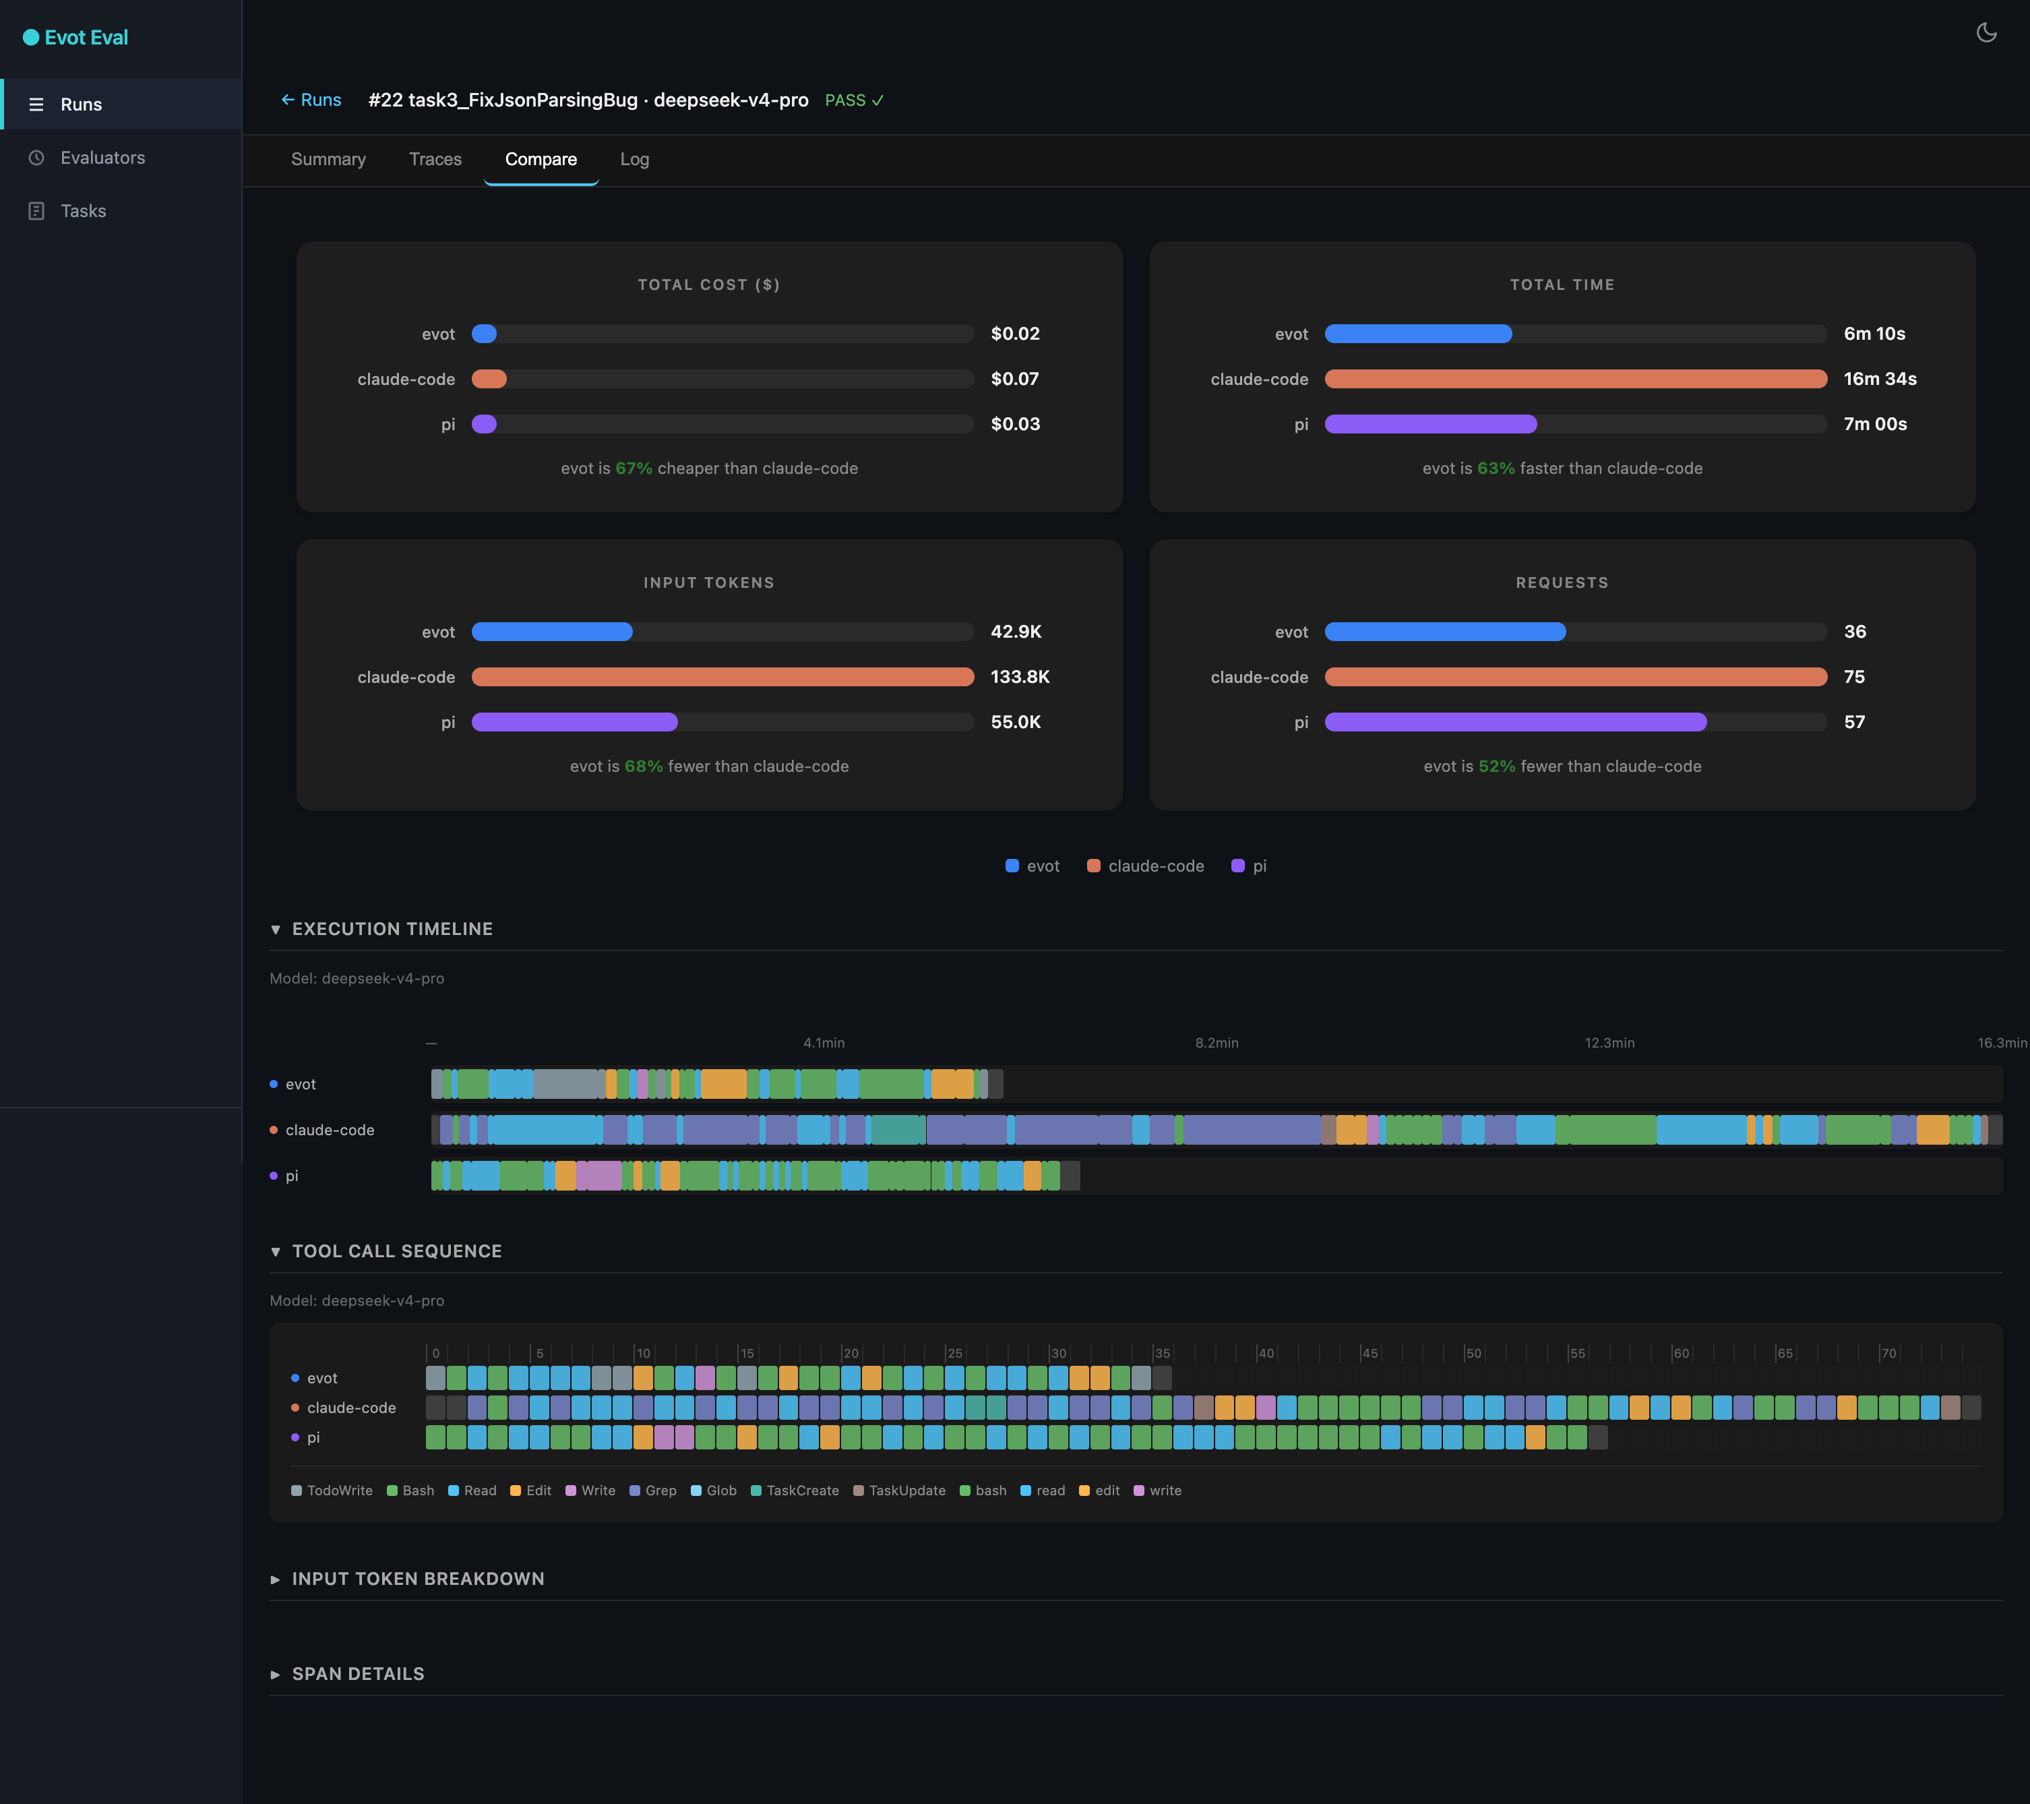Click the Glob legend swatch

point(696,1490)
